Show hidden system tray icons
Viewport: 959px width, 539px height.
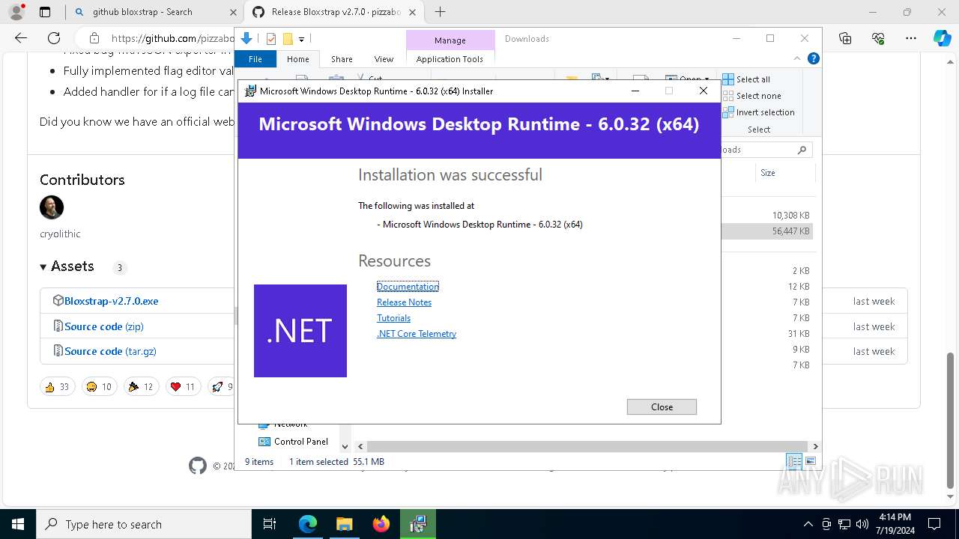pyautogui.click(x=808, y=524)
